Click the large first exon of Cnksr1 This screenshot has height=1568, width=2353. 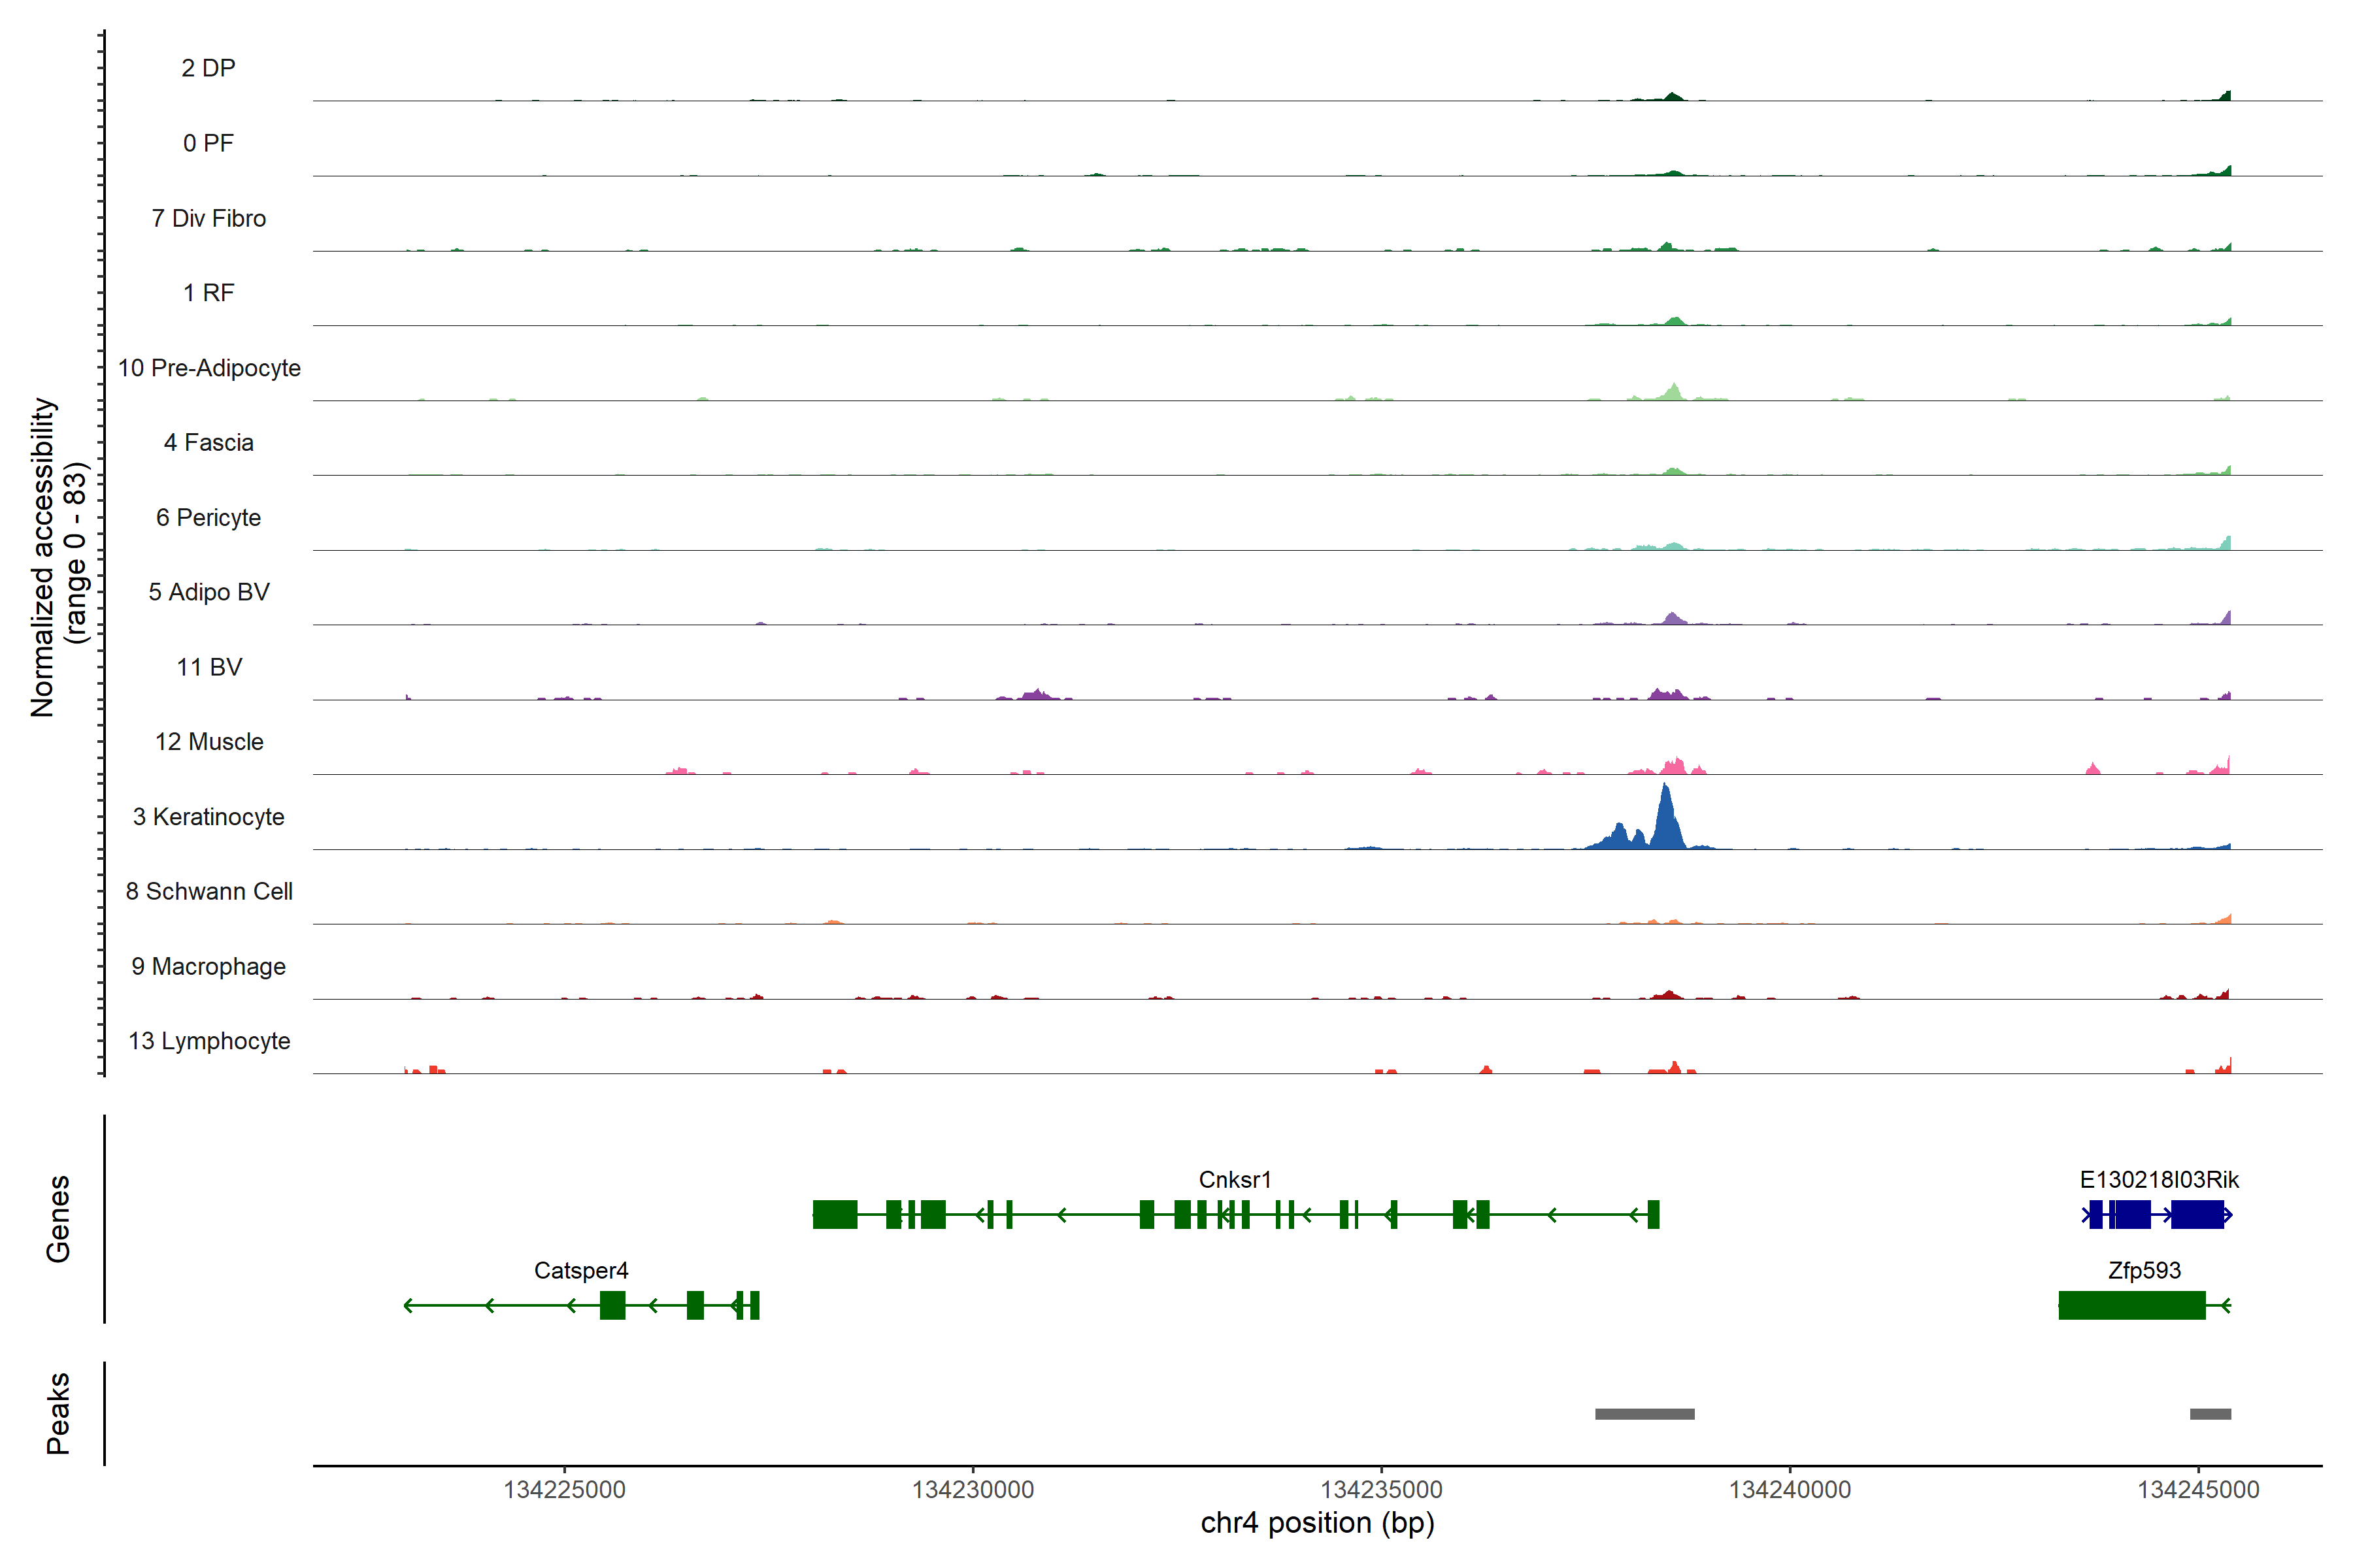point(835,1215)
